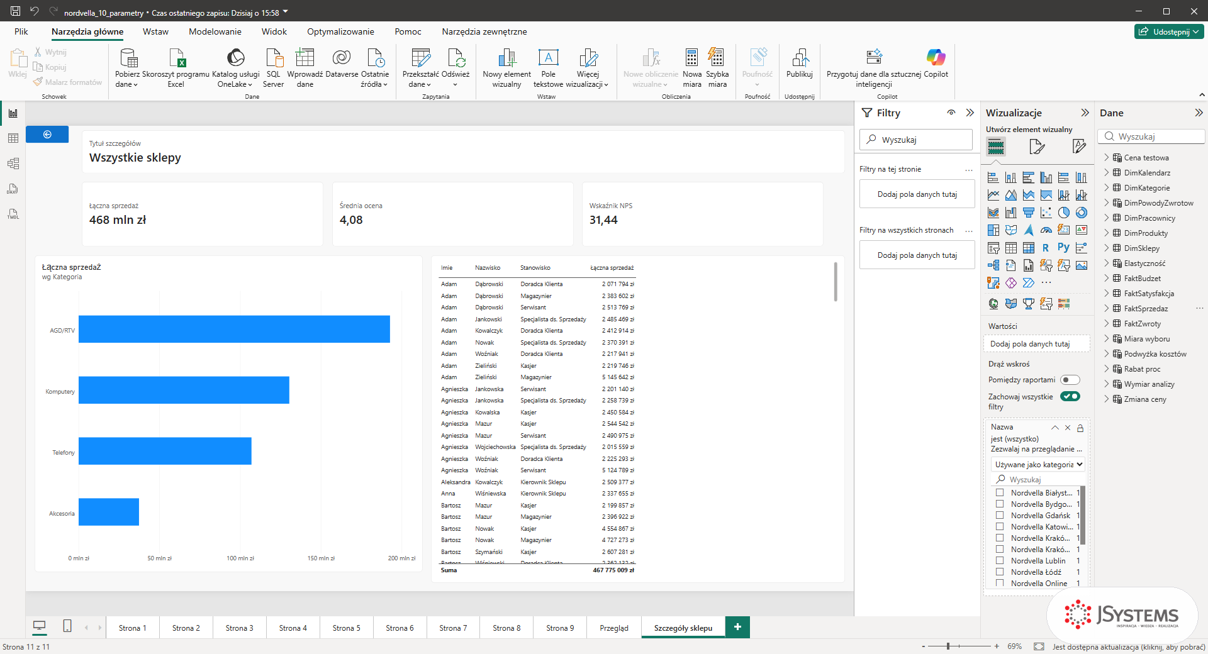
Task: Expand FaktSprzedaz table in Dane
Action: coord(1107,308)
